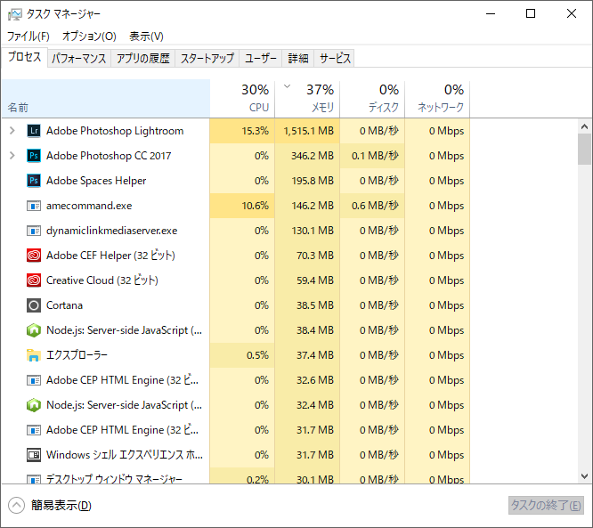Select the エクスプローラー process name

[x=77, y=355]
